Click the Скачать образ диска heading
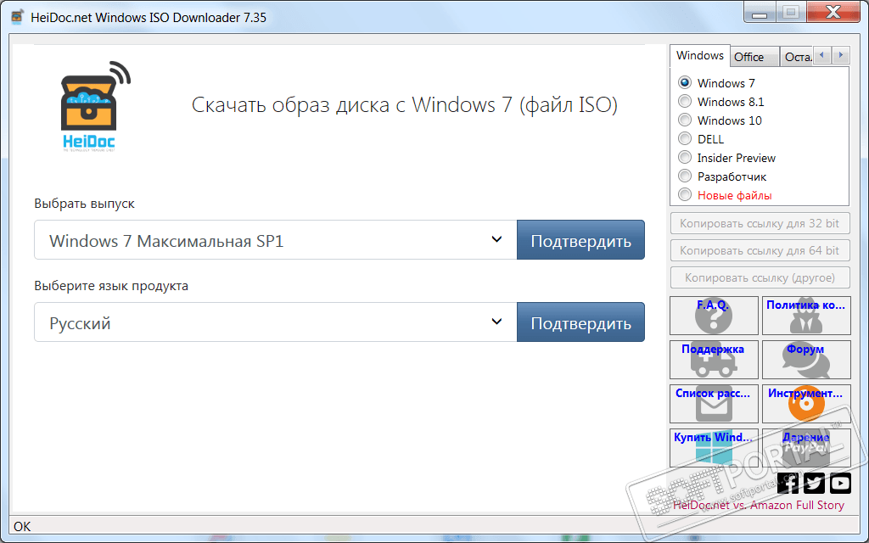 [405, 104]
